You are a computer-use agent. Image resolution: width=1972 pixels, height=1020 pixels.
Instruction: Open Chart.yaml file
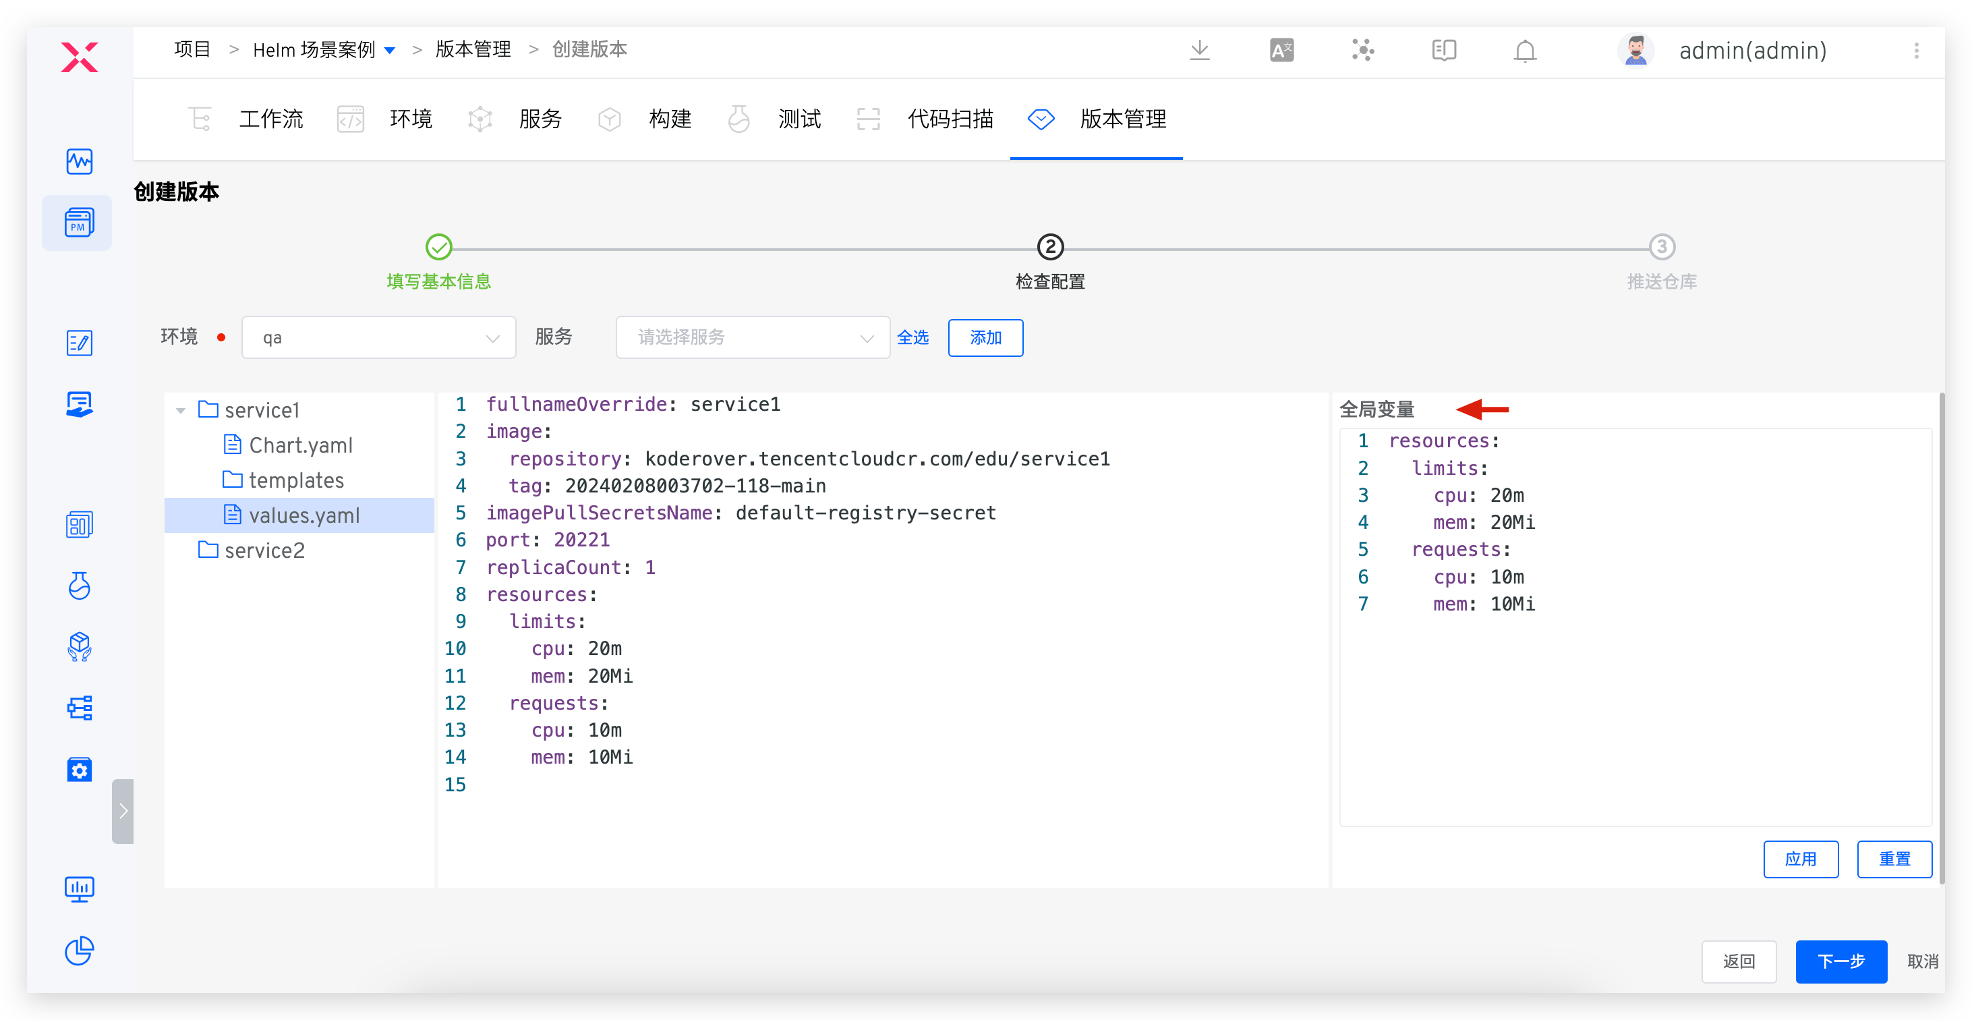[x=288, y=445]
